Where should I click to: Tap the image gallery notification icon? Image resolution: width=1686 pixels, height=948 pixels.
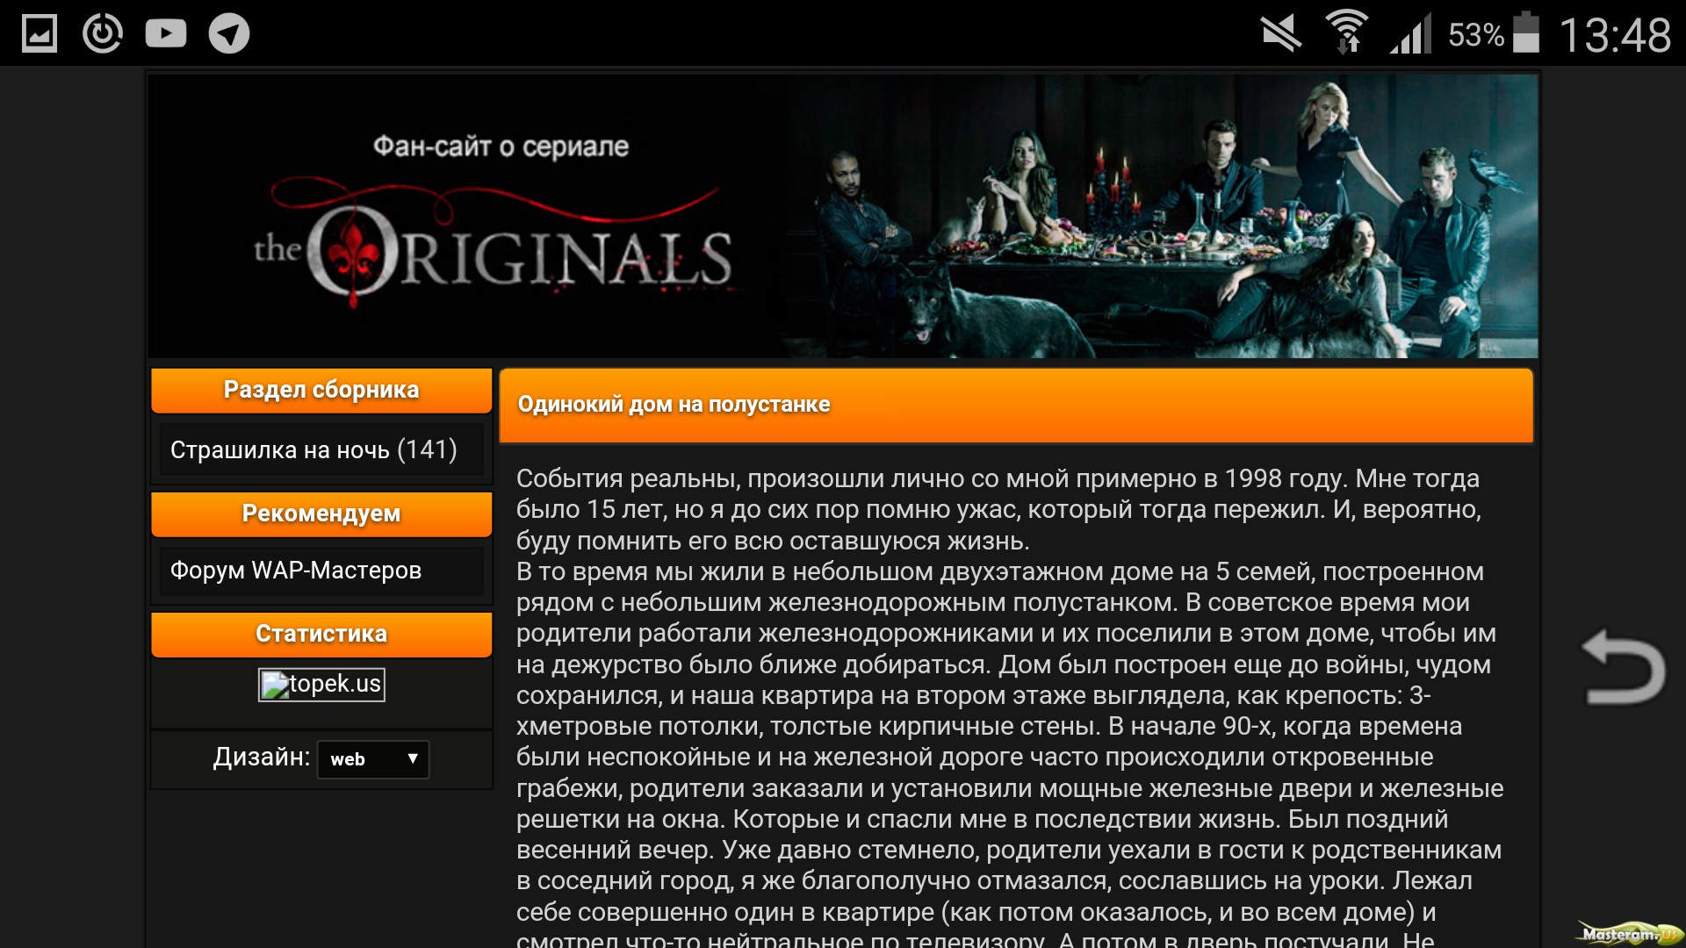[40, 33]
